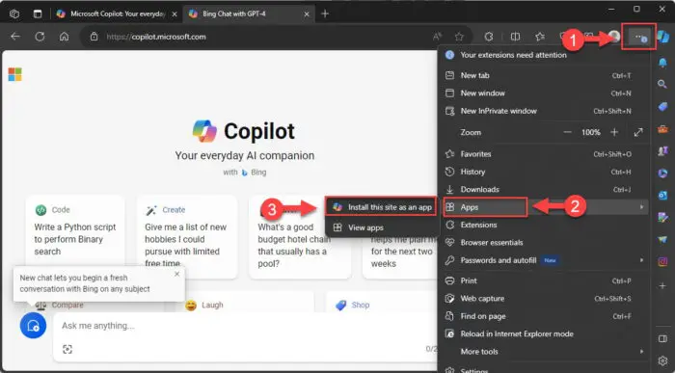Close the Microsoft Copilot tab
Viewport: 675px width, 373px height.
tap(175, 14)
